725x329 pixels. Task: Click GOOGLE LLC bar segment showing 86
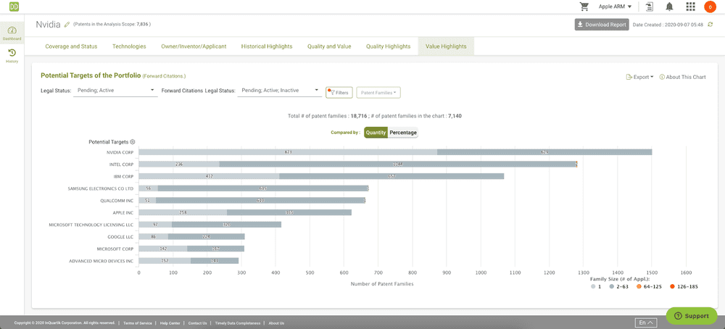click(154, 236)
